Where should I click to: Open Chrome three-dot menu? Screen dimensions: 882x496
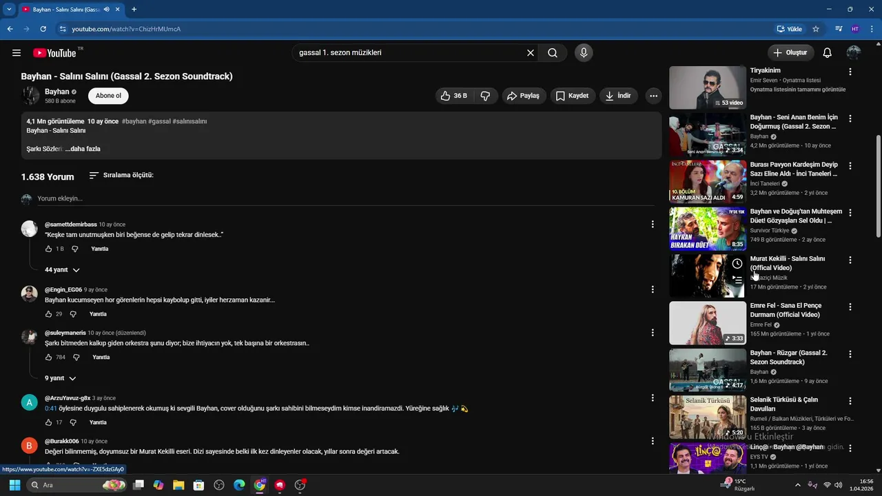coord(872,29)
